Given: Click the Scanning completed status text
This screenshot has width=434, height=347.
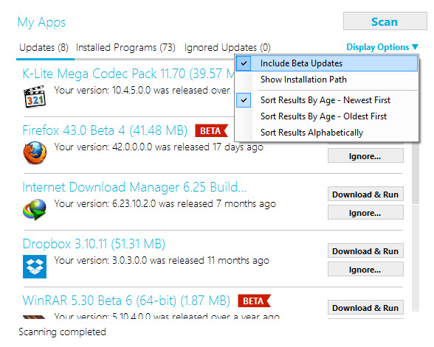Looking at the screenshot, I should coord(62,332).
